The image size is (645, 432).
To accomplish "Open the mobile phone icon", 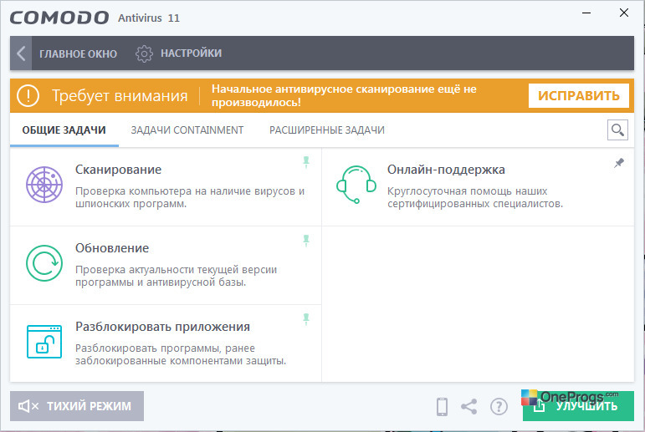I will (442, 407).
